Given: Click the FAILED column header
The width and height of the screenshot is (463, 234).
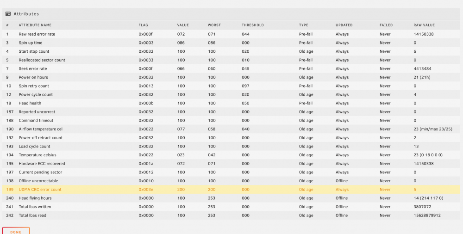Looking at the screenshot, I should (386, 25).
